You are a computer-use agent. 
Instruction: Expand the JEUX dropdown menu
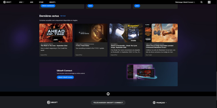coord(22,2)
